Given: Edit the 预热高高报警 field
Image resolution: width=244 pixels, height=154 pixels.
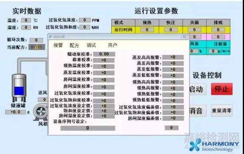Looking at the screenshot, I should 173,82.
